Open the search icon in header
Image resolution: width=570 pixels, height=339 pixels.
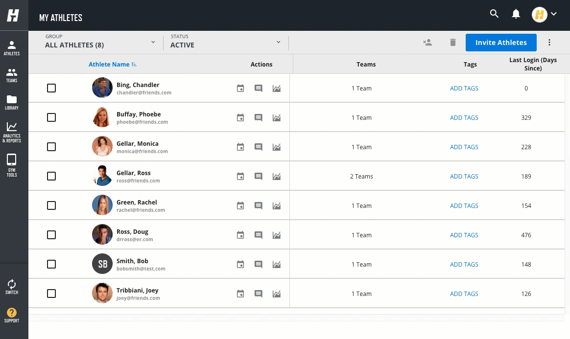pyautogui.click(x=494, y=14)
